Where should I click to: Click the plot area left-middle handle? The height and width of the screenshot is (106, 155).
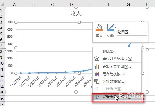(16, 48)
